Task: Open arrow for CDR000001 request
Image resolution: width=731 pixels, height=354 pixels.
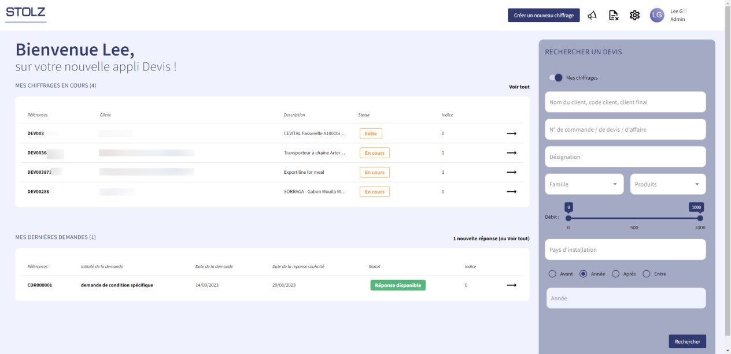Action: pos(511,285)
